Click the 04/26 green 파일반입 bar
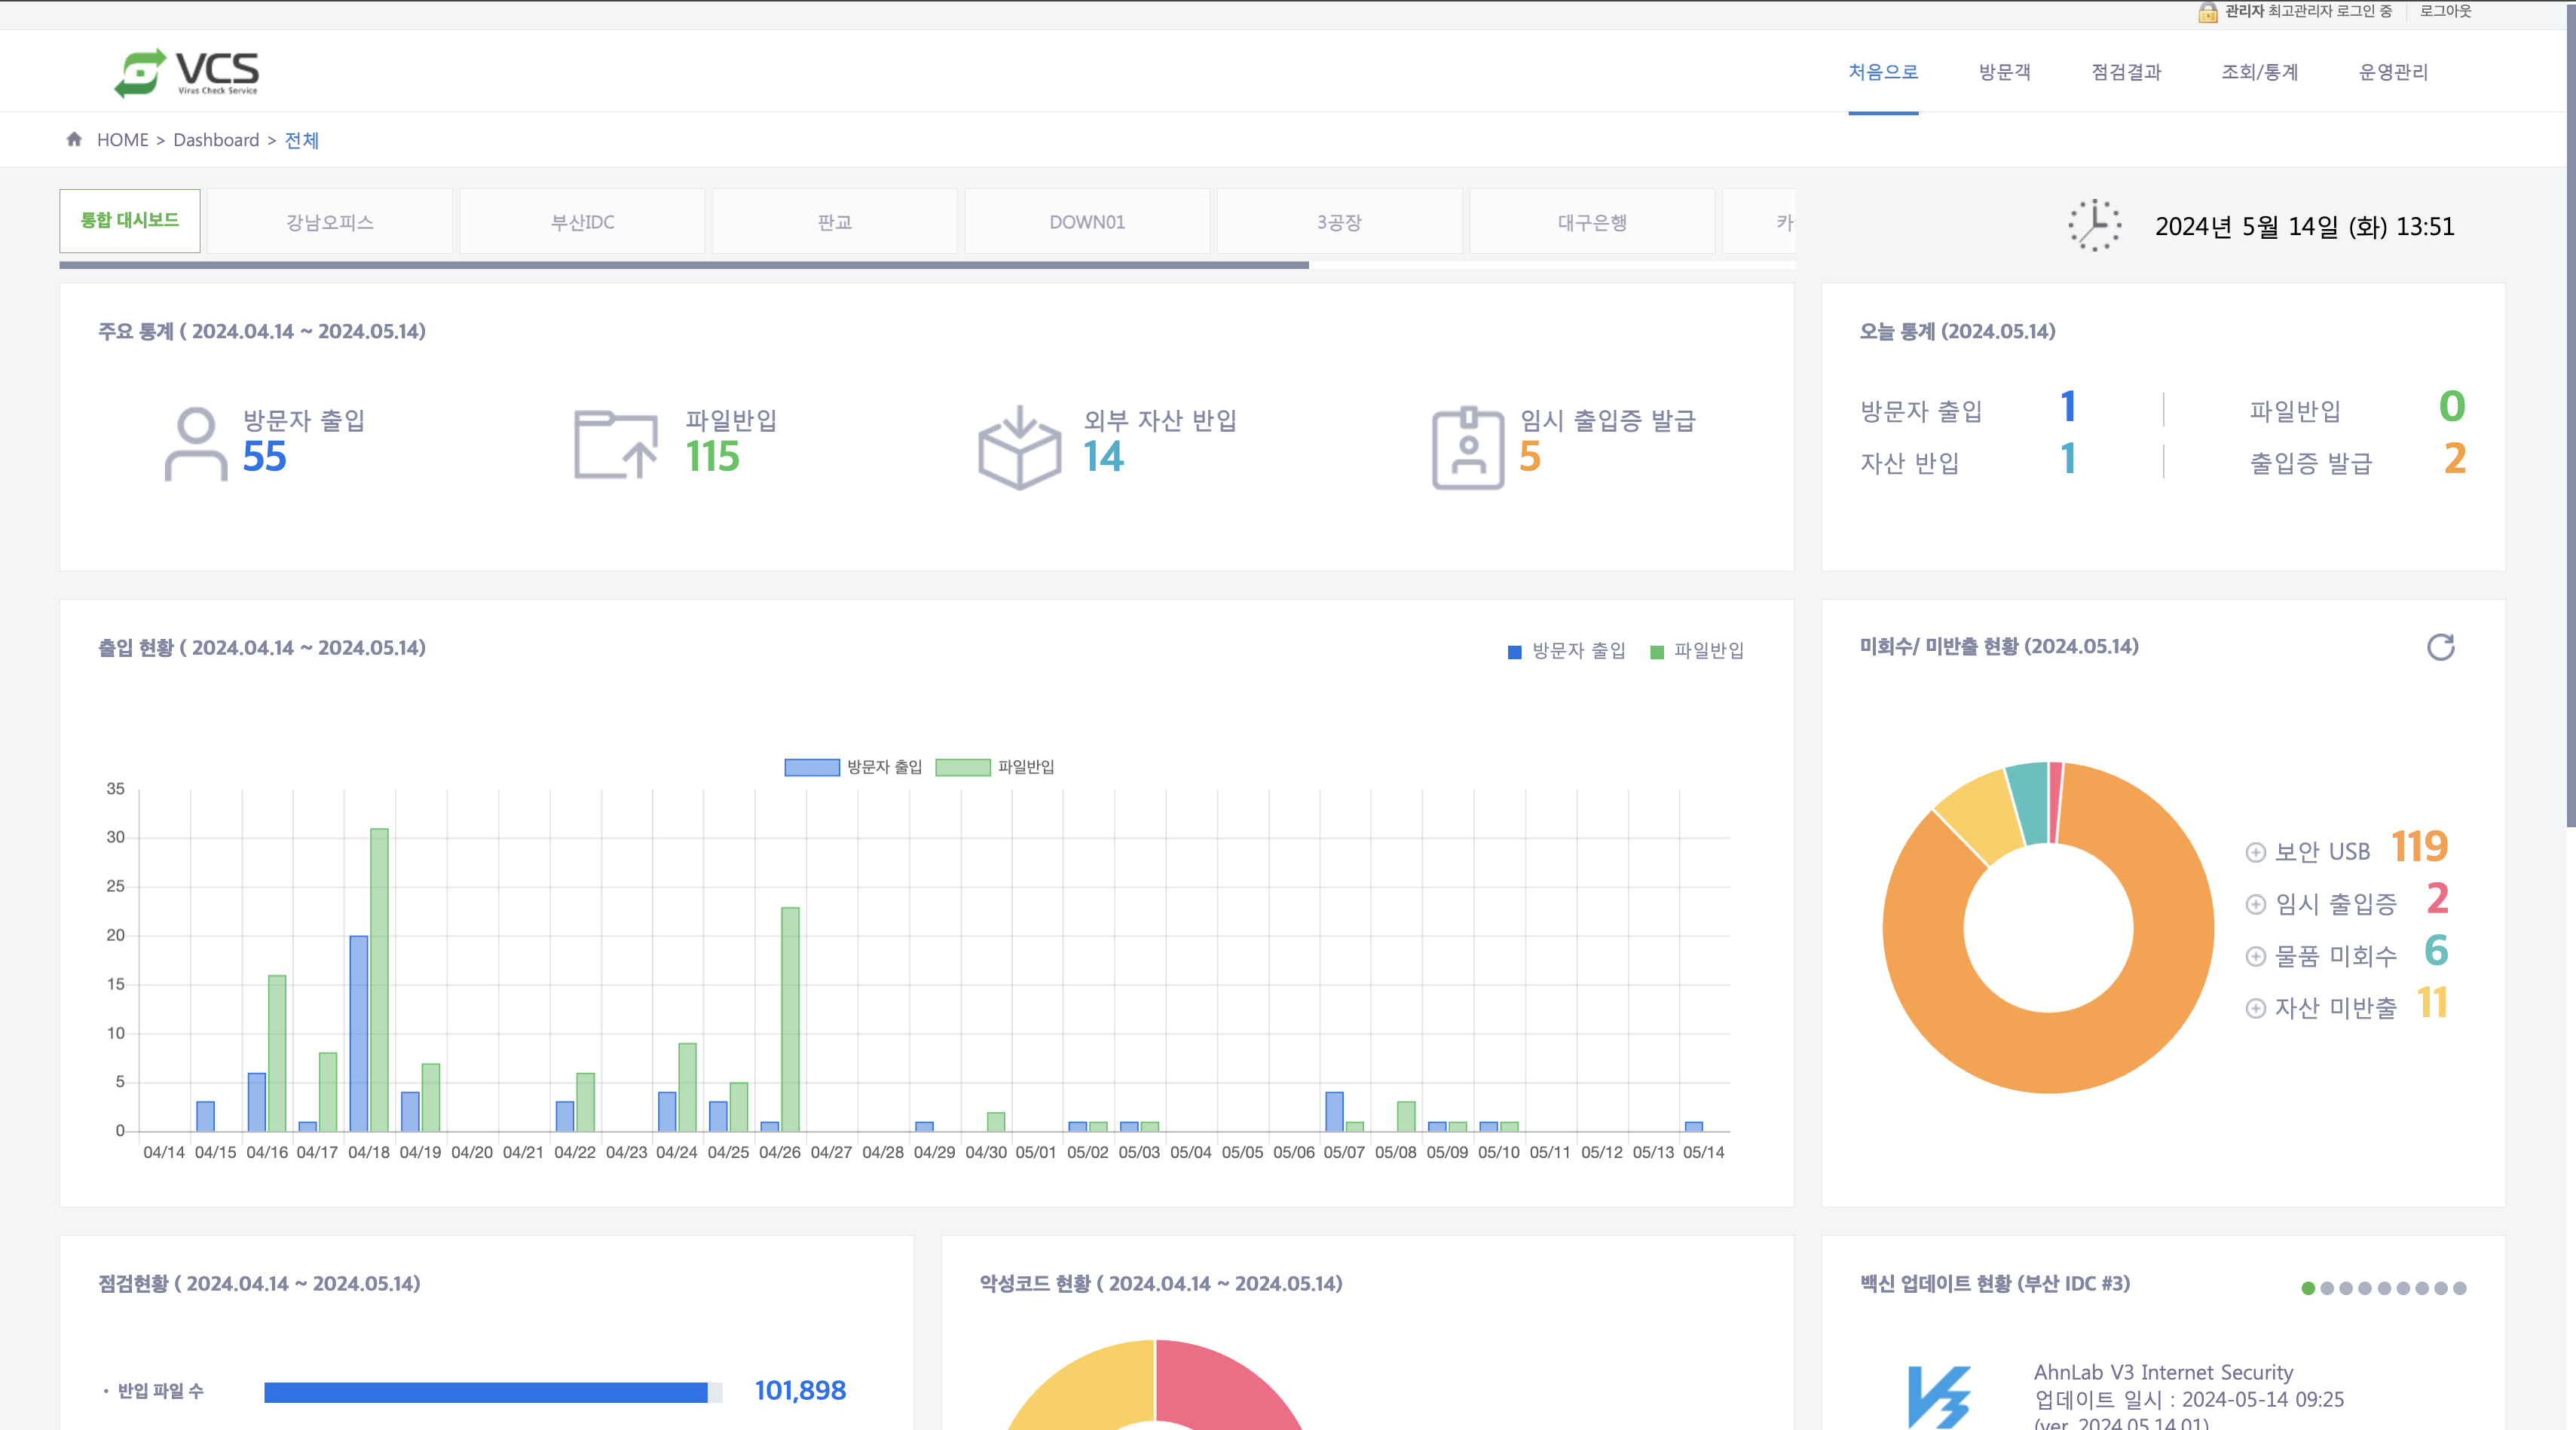The height and width of the screenshot is (1430, 2576). [x=790, y=1019]
